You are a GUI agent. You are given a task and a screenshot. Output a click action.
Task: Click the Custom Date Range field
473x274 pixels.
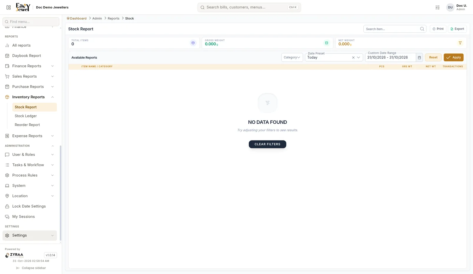[390, 57]
